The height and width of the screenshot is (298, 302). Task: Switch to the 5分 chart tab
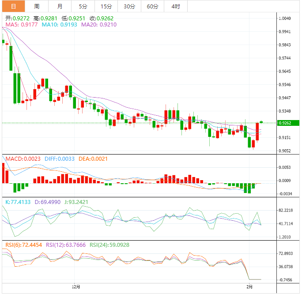(x=83, y=6)
